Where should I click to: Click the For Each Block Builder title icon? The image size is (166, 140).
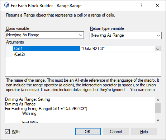6,5
